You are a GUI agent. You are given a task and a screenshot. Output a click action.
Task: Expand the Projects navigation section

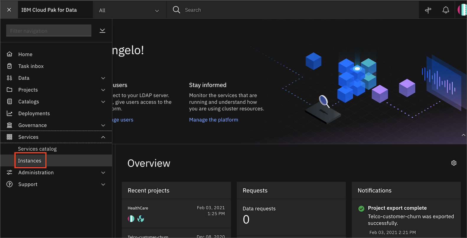click(x=103, y=90)
